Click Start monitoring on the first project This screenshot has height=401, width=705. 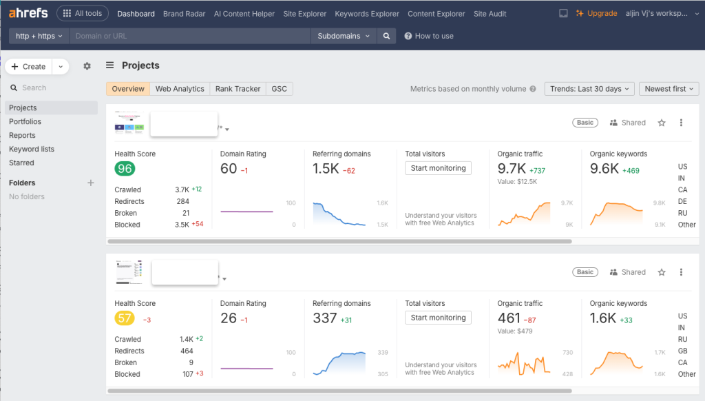click(x=438, y=167)
